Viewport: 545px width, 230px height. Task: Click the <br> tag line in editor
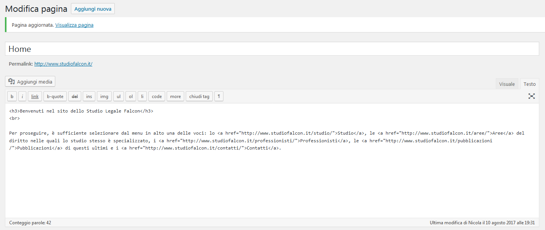[x=14, y=118]
